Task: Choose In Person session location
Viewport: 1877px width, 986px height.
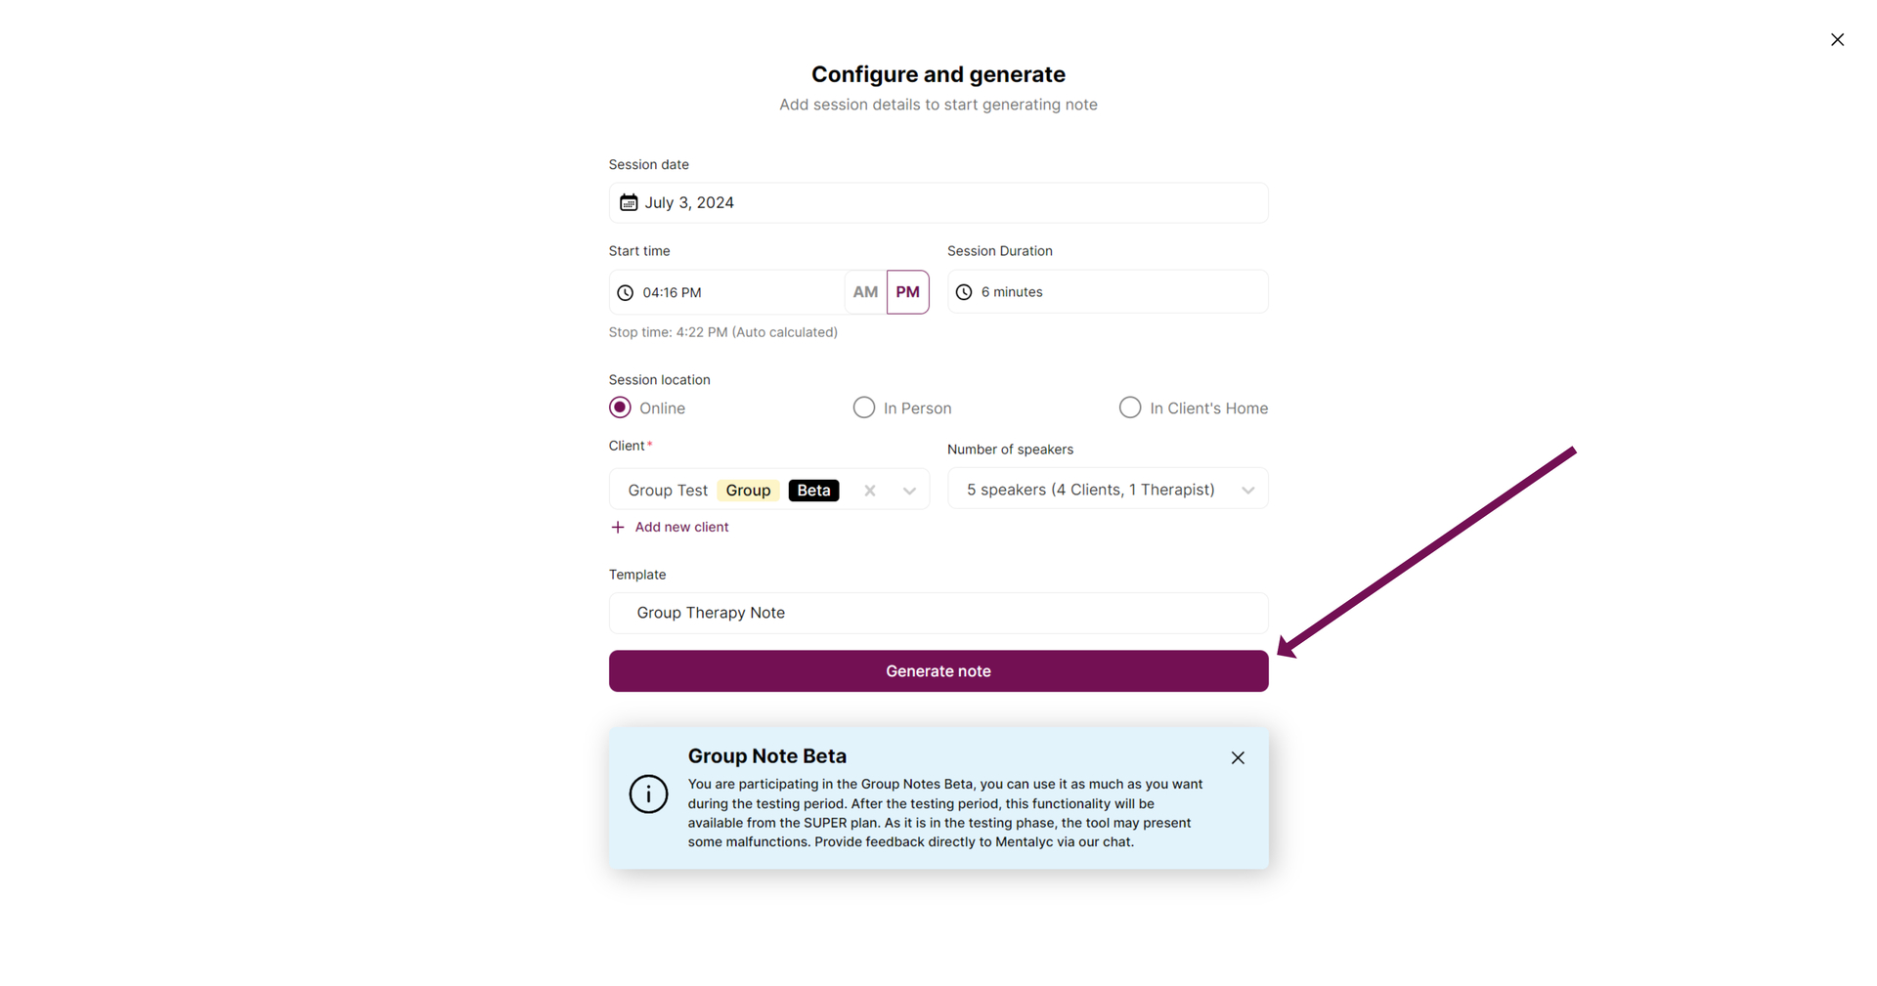Action: pos(863,407)
